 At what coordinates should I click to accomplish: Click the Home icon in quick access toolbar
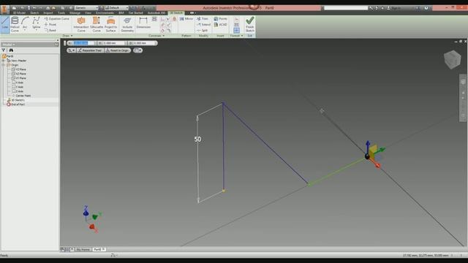click(x=48, y=8)
